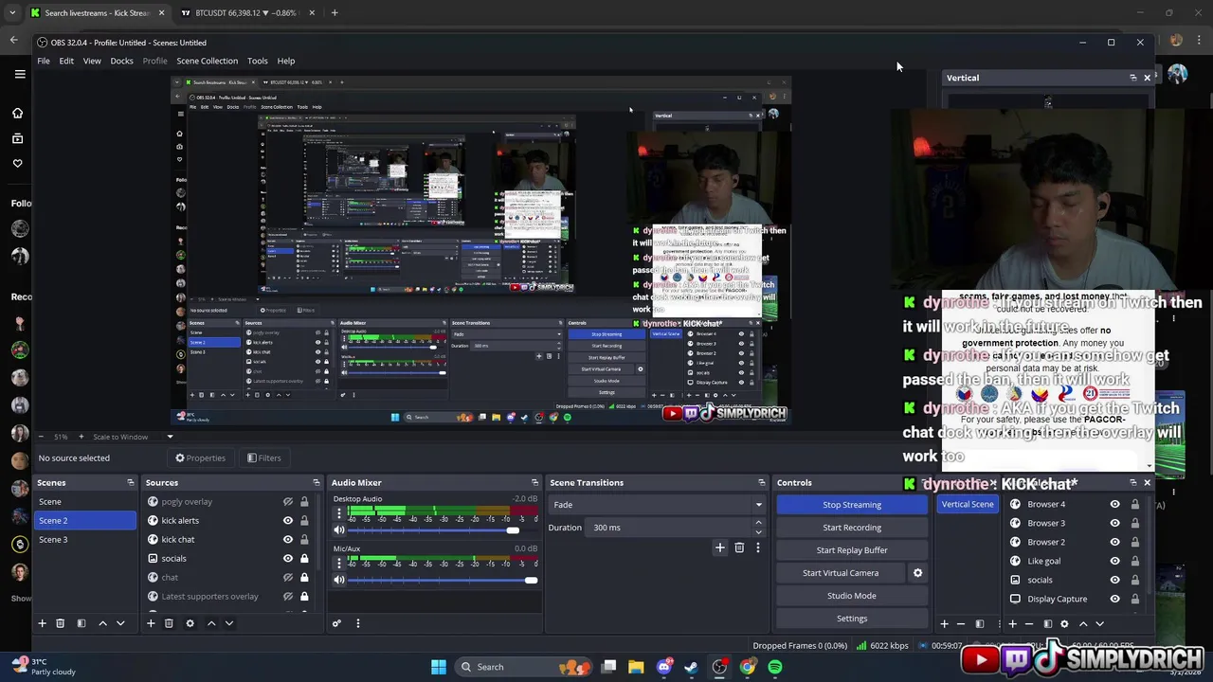Click Start Recording button
The width and height of the screenshot is (1213, 682).
point(852,528)
